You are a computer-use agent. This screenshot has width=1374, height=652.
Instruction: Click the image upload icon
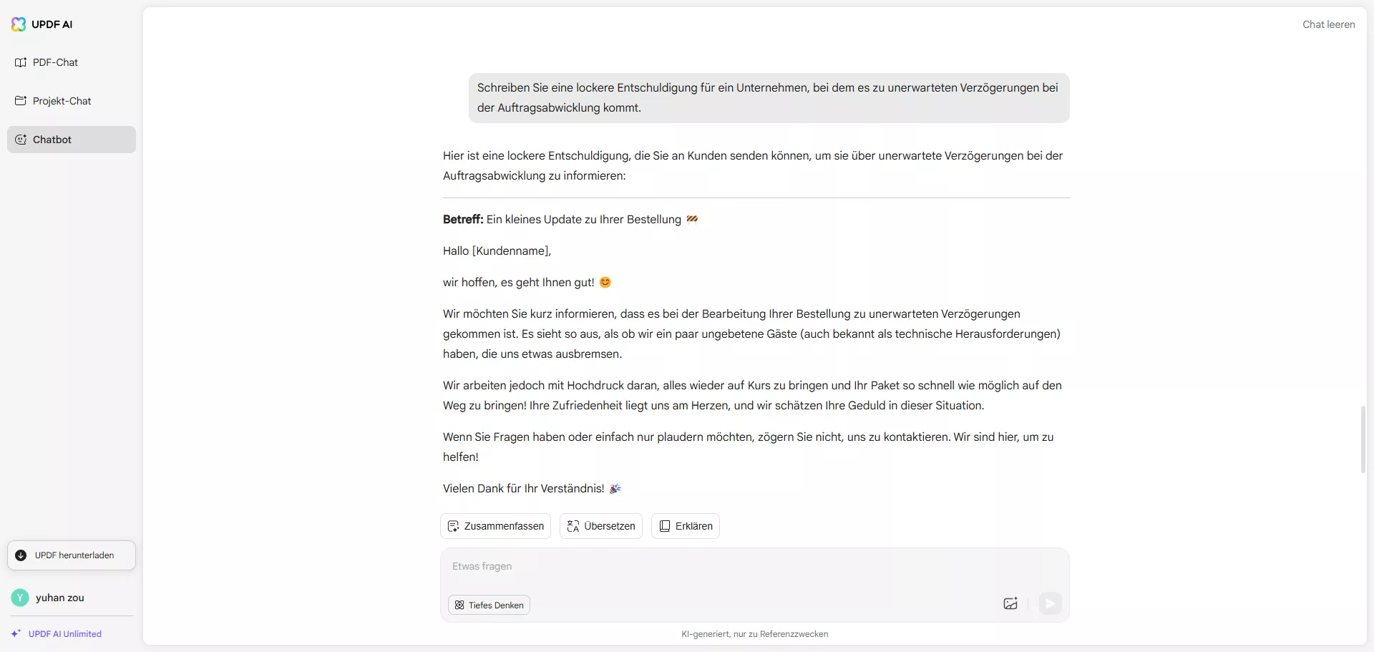pos(1010,603)
